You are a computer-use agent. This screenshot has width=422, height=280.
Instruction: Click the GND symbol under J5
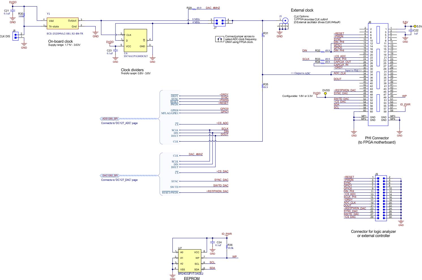click(280, 34)
